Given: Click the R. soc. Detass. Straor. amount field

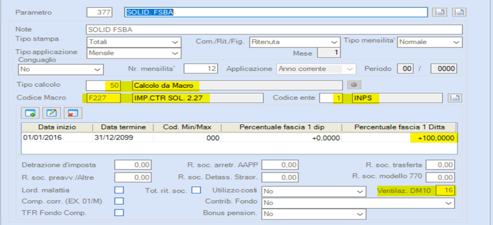Looking at the screenshot, I should pos(280,177).
